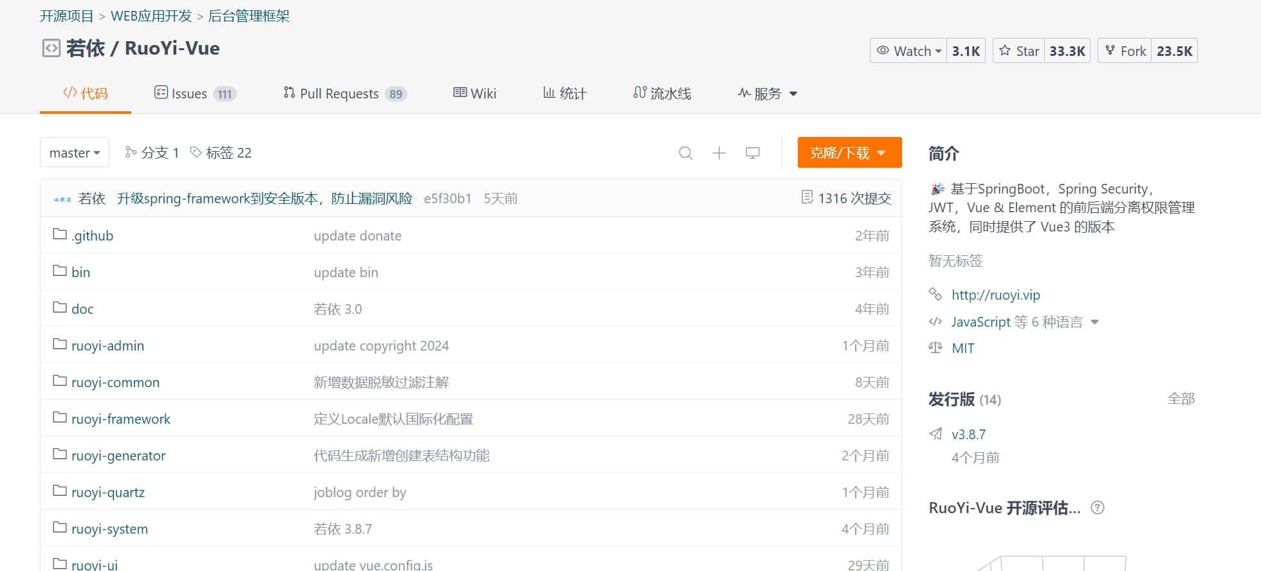Open the MIT license link

[963, 349]
